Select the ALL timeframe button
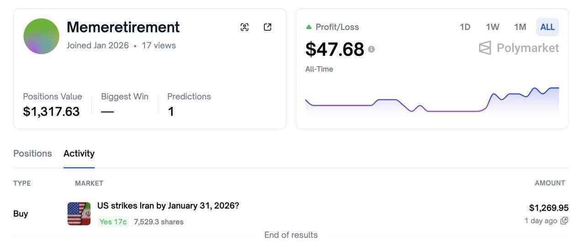This screenshot has height=246, width=585. tap(547, 27)
